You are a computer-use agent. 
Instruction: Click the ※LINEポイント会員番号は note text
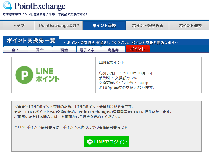[x=72, y=127]
